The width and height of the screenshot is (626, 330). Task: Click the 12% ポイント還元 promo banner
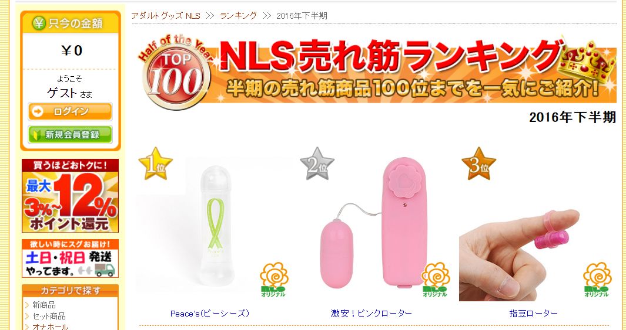tap(71, 195)
